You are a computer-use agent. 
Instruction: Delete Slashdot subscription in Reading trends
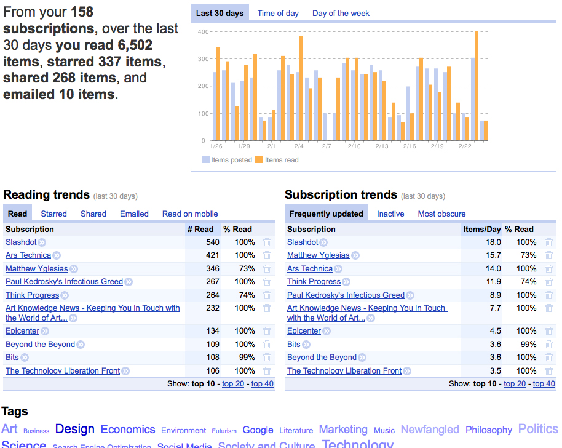(x=267, y=242)
